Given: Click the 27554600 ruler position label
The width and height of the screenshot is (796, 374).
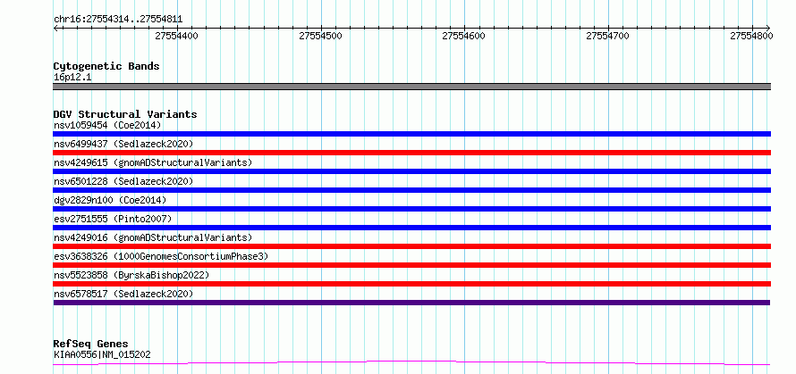Looking at the screenshot, I should point(464,36).
